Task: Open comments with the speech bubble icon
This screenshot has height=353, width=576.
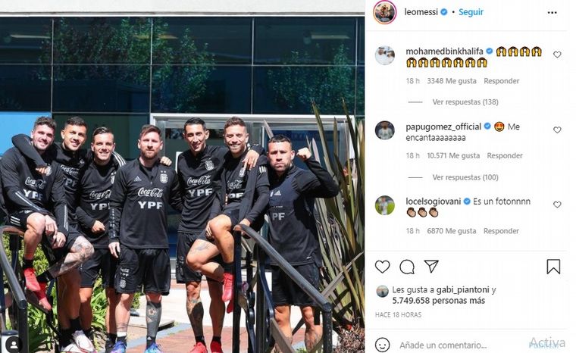Action: click(x=407, y=267)
